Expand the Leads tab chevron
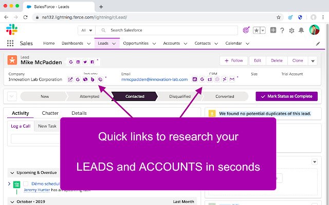Viewport: 329px width, 205px height. [x=114, y=44]
